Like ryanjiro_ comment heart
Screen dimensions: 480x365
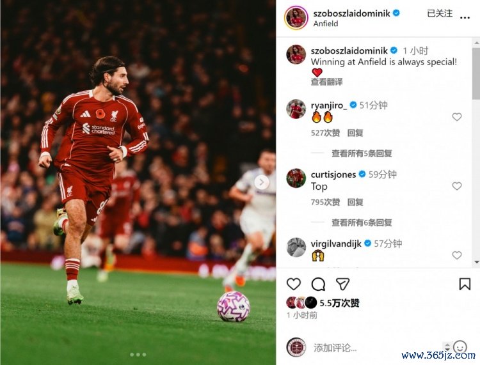point(457,117)
